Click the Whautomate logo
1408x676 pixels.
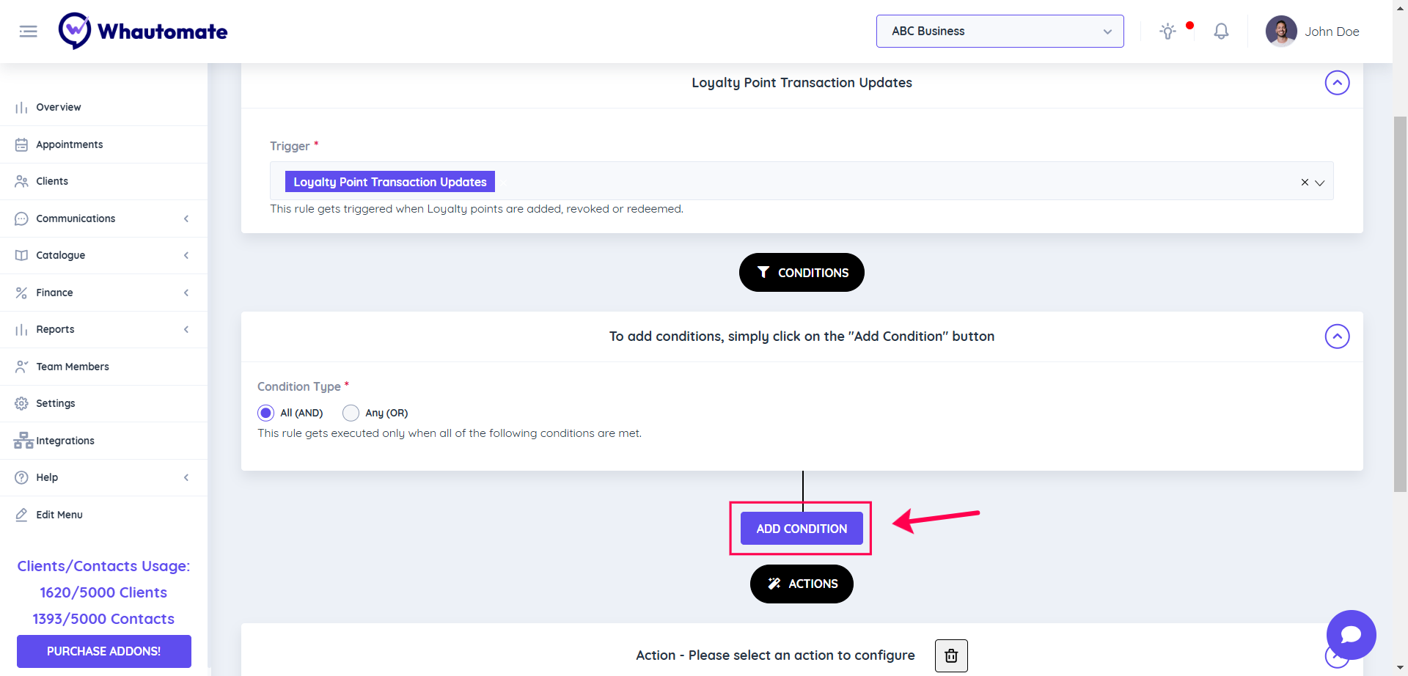click(144, 32)
